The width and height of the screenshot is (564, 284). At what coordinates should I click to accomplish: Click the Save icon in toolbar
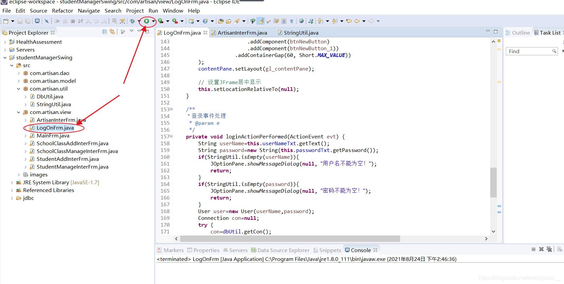coord(20,21)
